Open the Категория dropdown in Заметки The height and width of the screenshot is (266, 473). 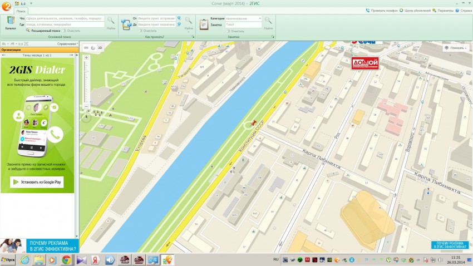coord(244,18)
